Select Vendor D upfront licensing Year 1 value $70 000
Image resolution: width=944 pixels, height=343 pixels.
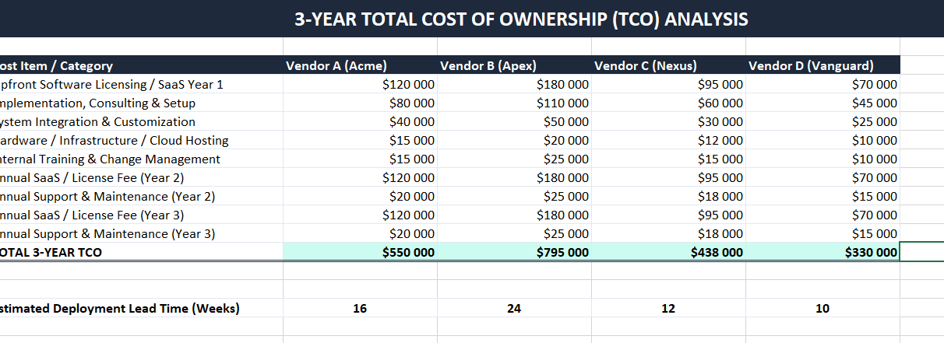coord(823,84)
